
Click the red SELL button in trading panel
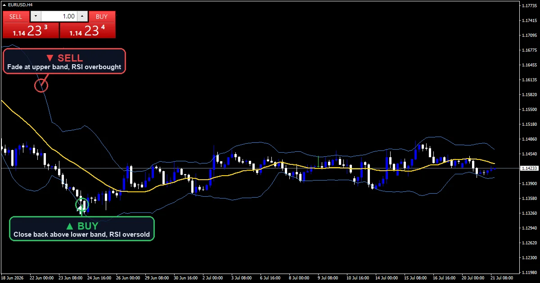coord(16,17)
